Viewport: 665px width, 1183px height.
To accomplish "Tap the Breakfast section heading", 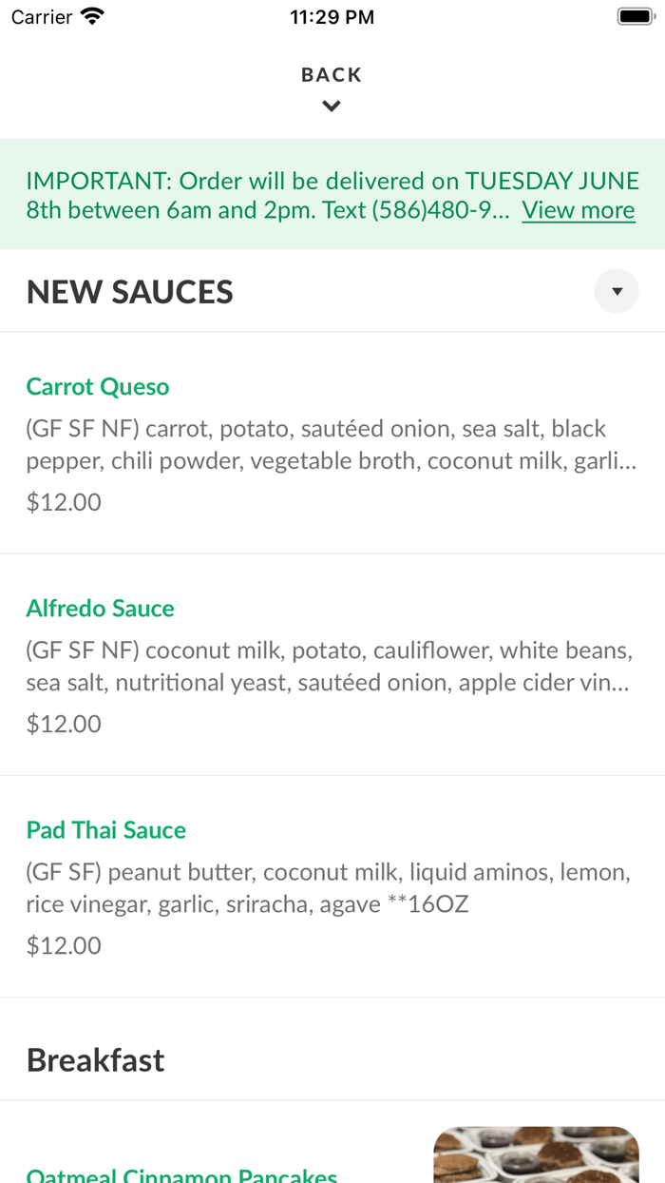I will [95, 1059].
